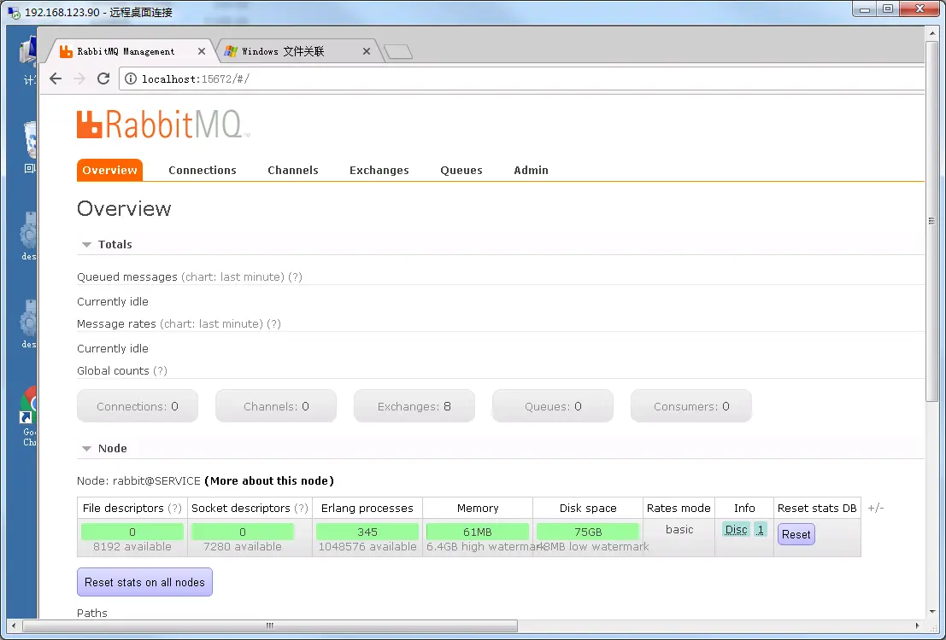Open File descriptors help (?)

174,508
